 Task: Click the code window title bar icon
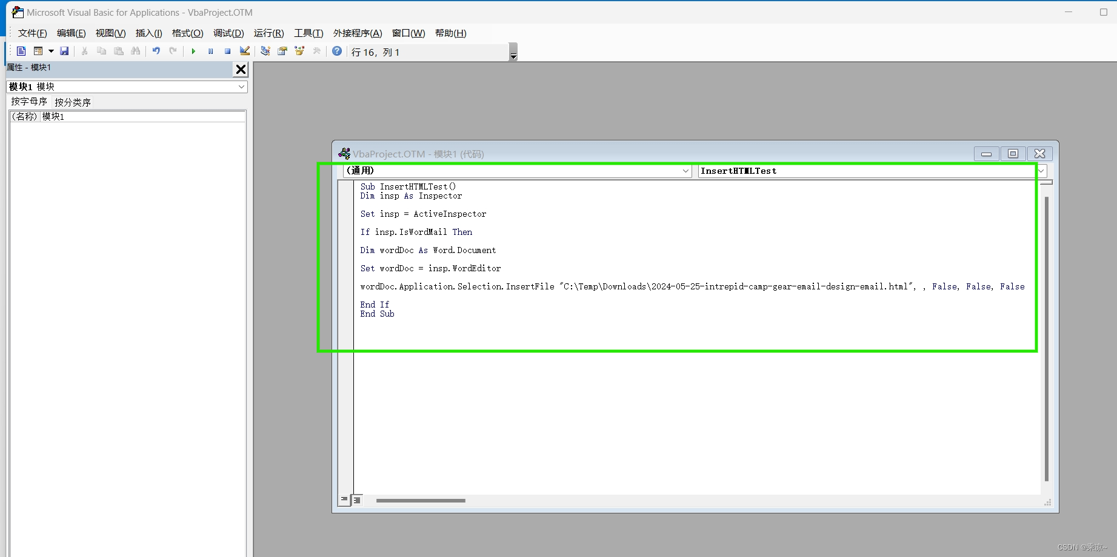pos(344,154)
